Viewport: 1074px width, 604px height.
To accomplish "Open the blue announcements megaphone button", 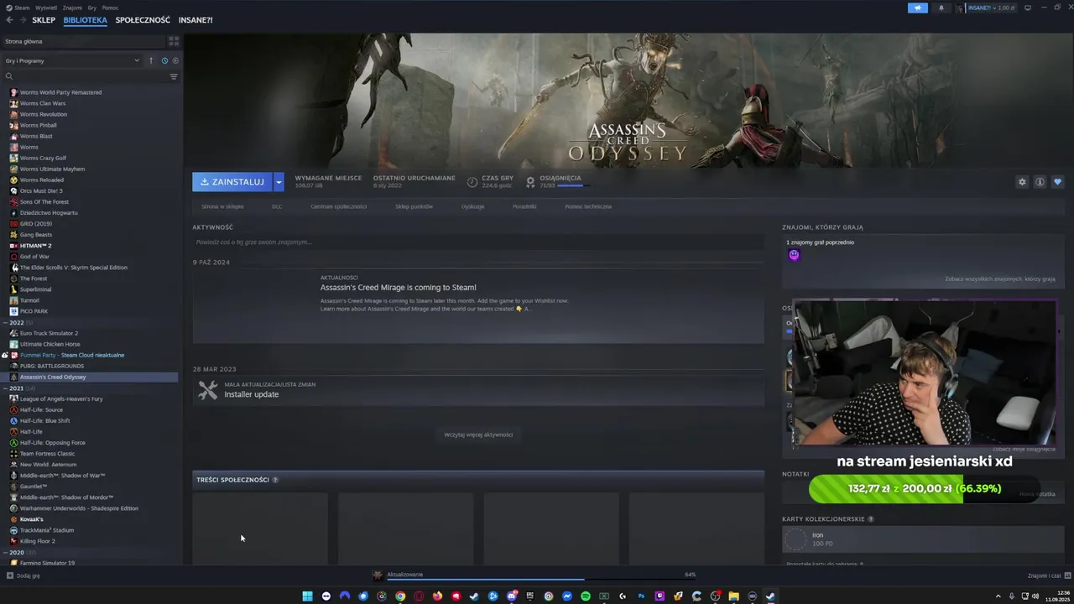I will tap(918, 8).
